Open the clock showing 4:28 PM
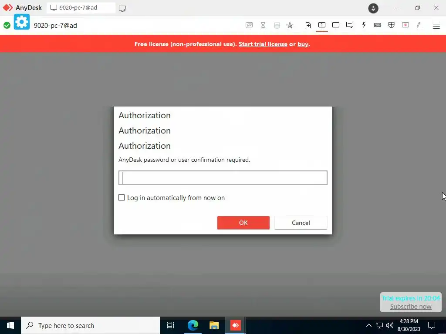 409,325
